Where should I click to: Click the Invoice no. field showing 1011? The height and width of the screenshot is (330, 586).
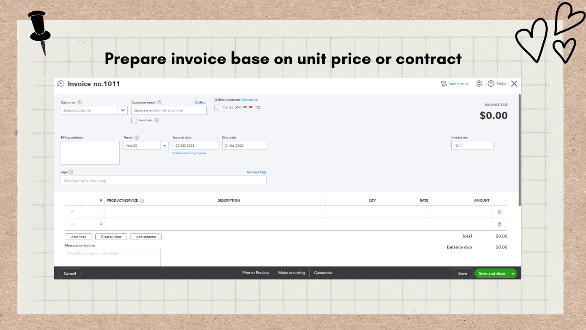(x=472, y=145)
